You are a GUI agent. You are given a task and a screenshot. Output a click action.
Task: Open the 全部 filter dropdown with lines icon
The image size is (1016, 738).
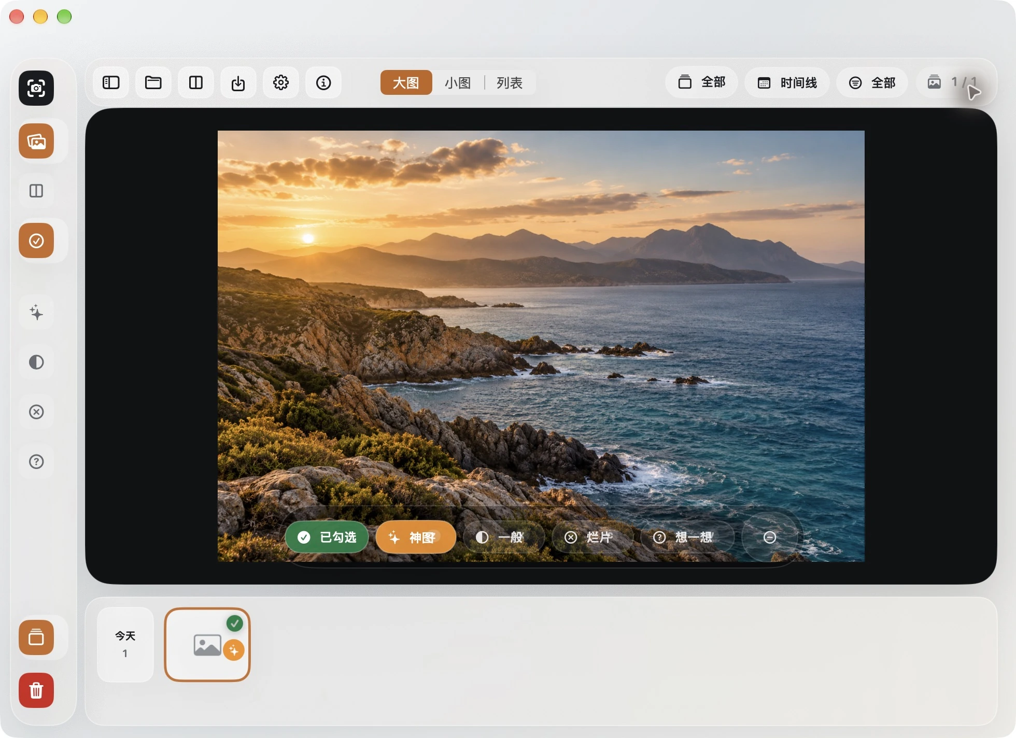click(x=872, y=82)
